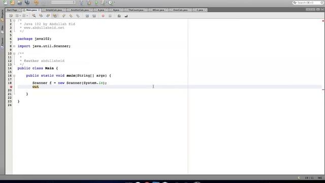Screen dimensions: 325x183
Task: Collapse the Javadoc fold at line 10
Action: (14, 53)
